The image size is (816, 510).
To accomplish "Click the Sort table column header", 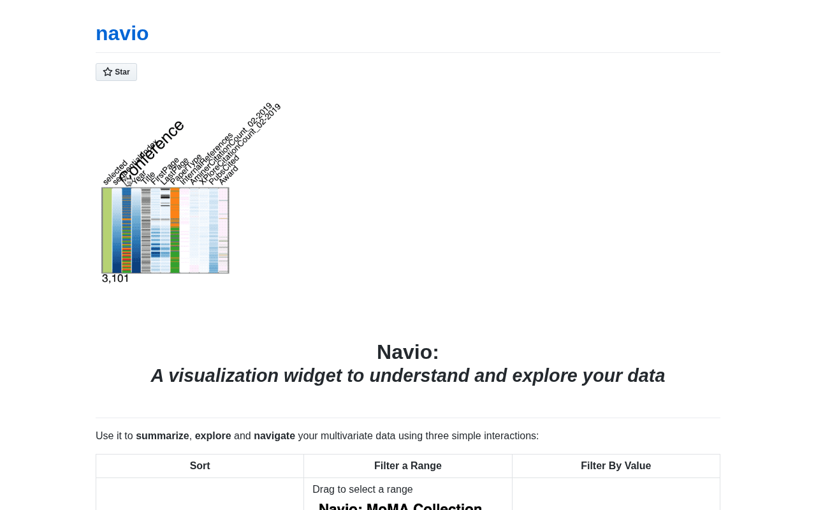I will tap(200, 466).
